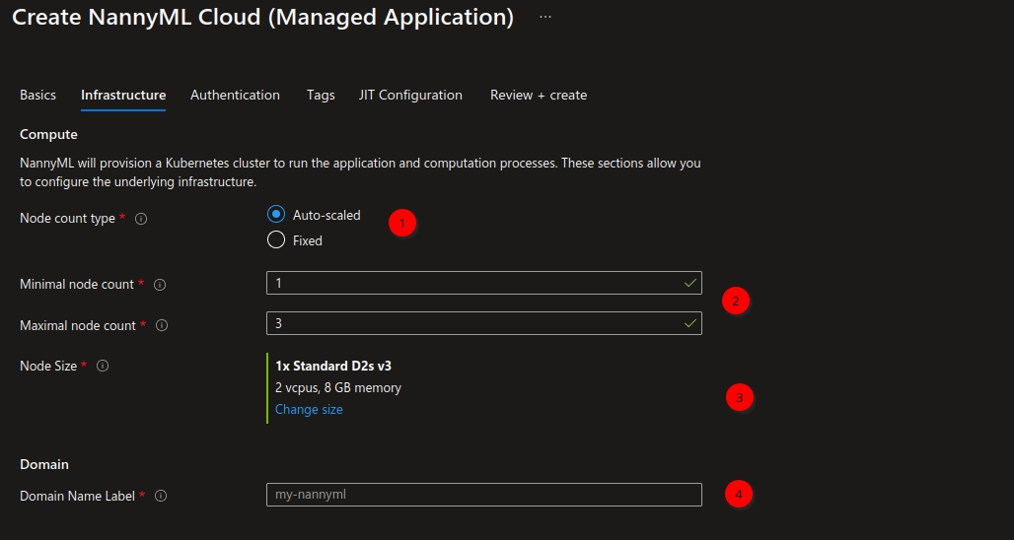Image resolution: width=1014 pixels, height=540 pixels.
Task: Click the Change size link
Action: (x=309, y=410)
